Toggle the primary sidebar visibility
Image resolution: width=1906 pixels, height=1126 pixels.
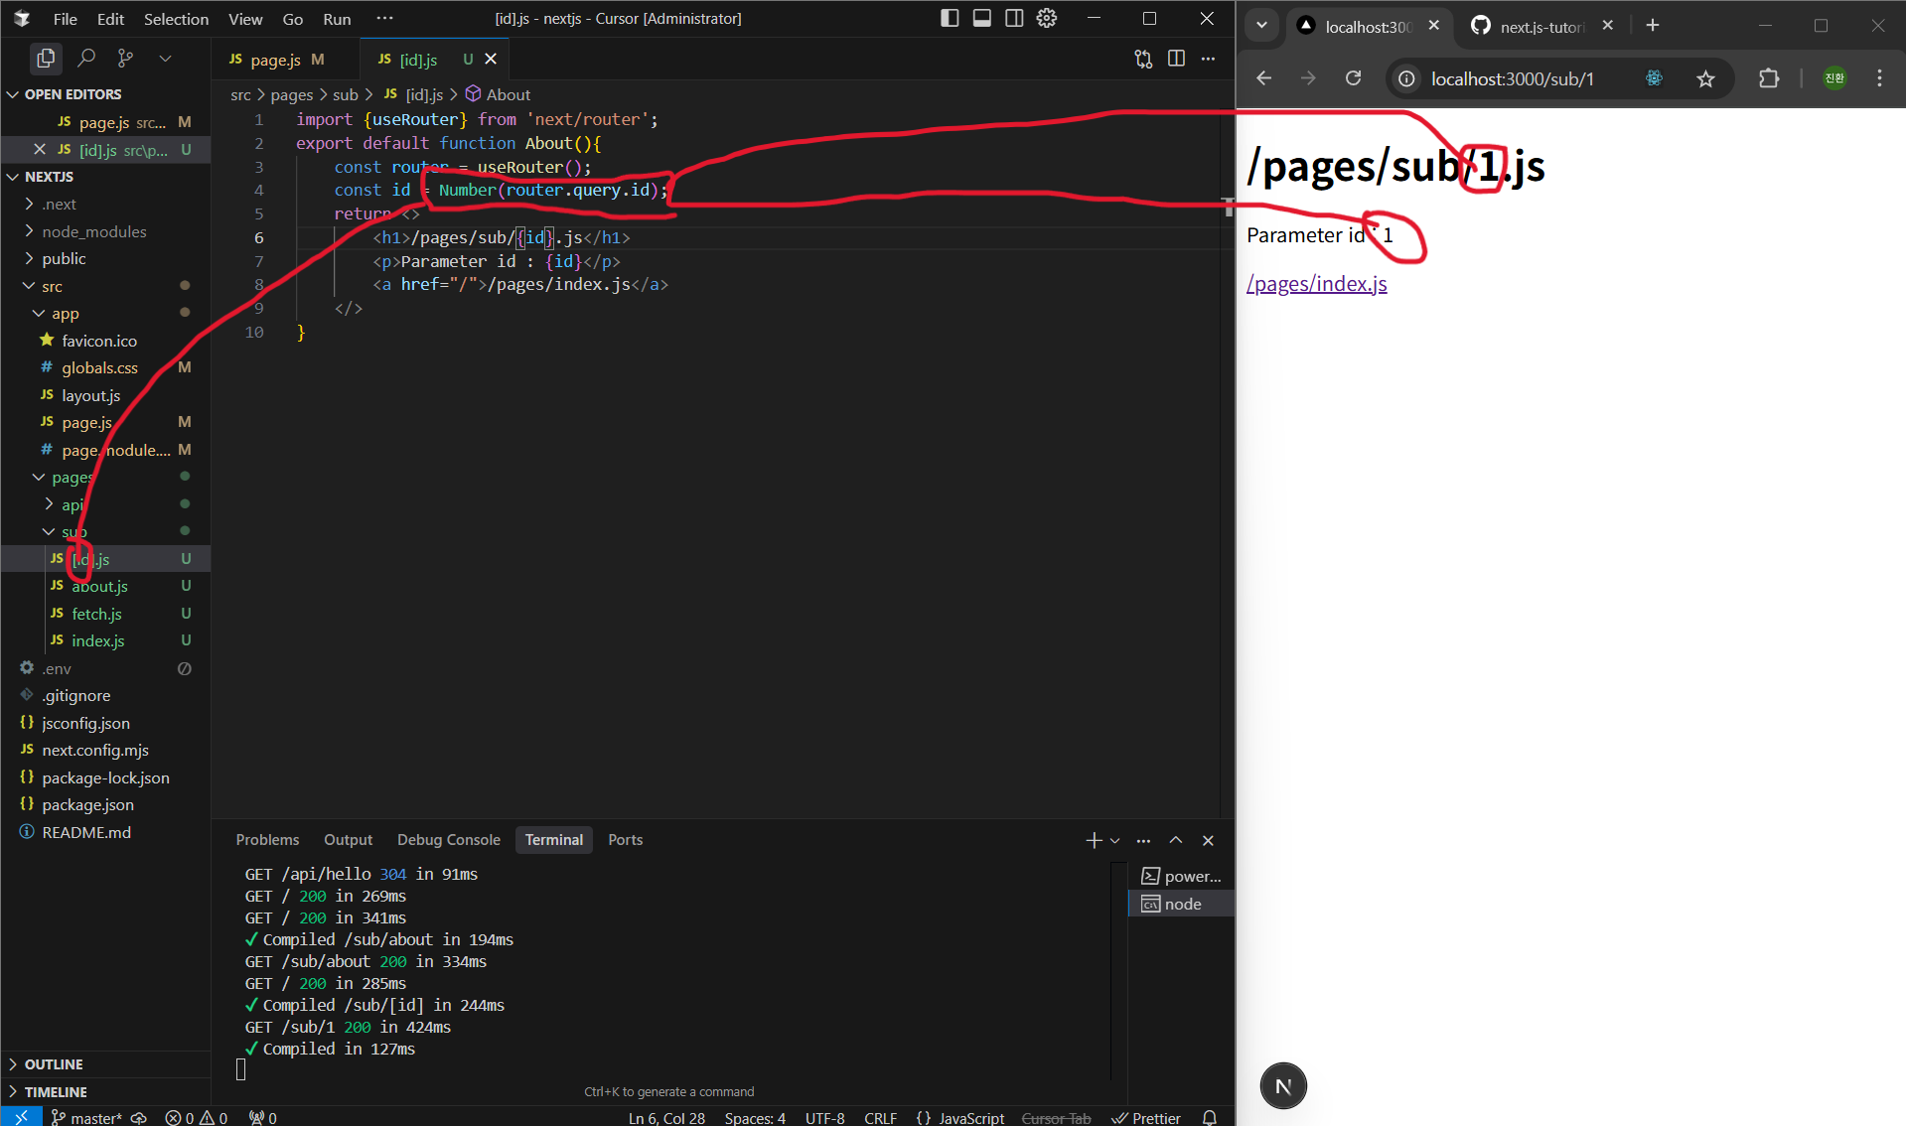[x=949, y=18]
